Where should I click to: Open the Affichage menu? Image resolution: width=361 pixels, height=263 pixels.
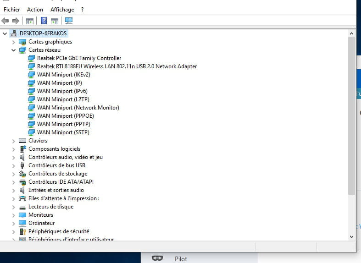62,9
